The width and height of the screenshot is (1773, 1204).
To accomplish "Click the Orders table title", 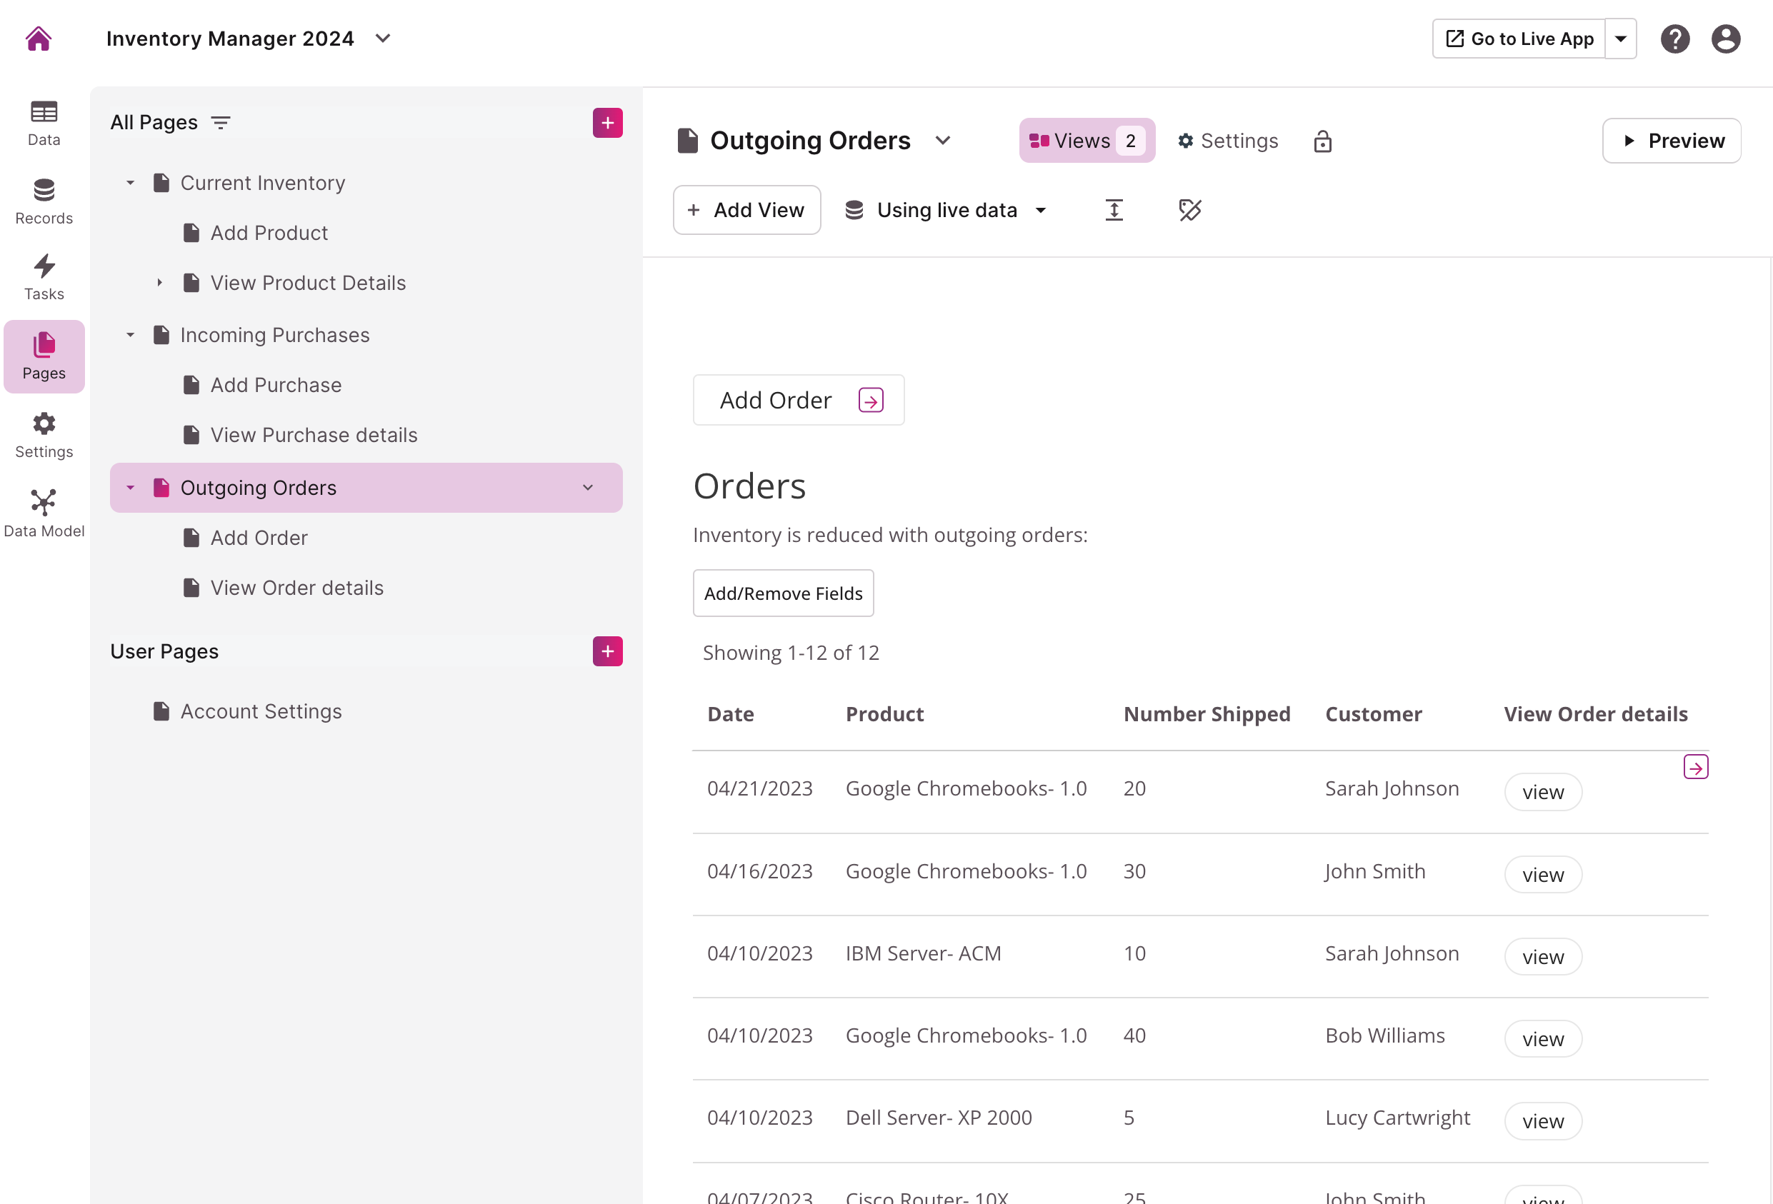I will point(749,486).
